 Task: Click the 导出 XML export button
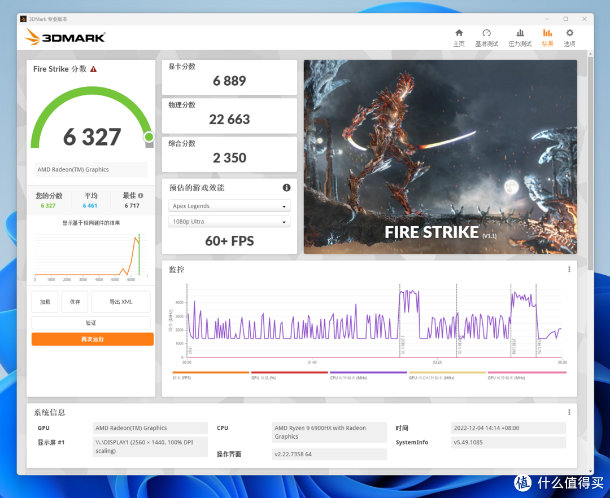pos(121,302)
